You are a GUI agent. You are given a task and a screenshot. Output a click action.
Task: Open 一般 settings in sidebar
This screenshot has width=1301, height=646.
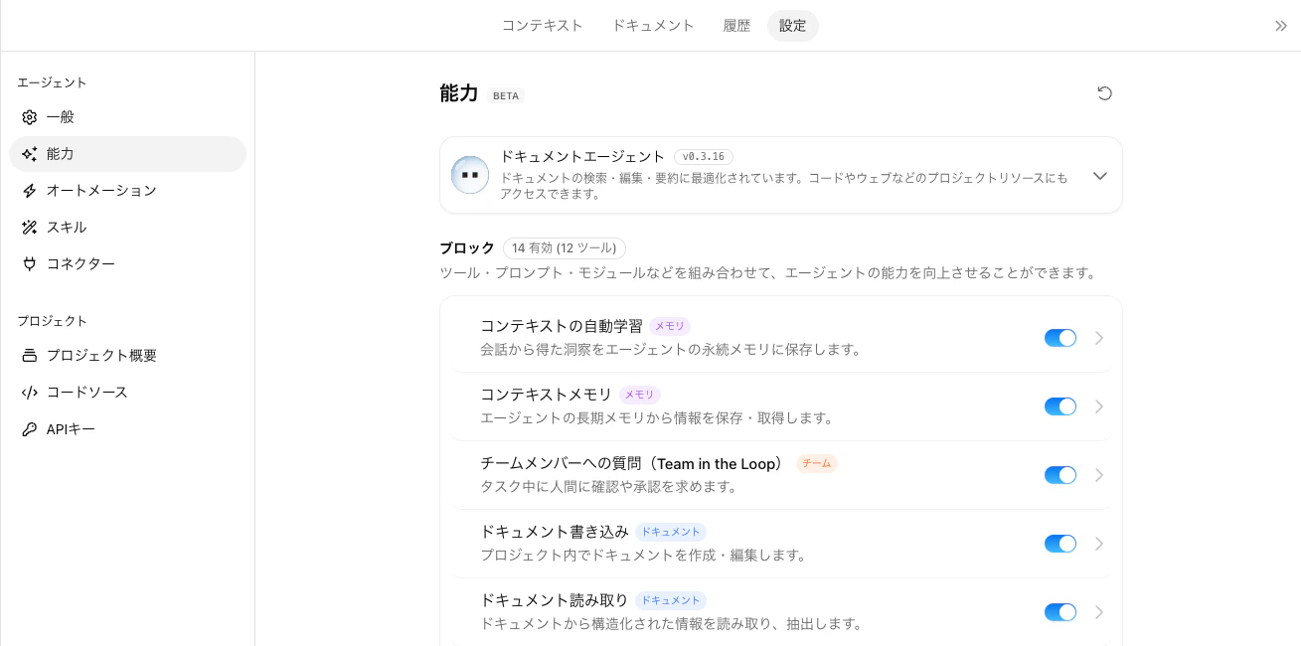point(127,117)
